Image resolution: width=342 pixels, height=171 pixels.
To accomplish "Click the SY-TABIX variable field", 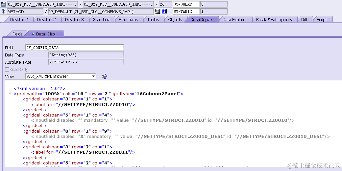I will pyautogui.click(x=186, y=11).
